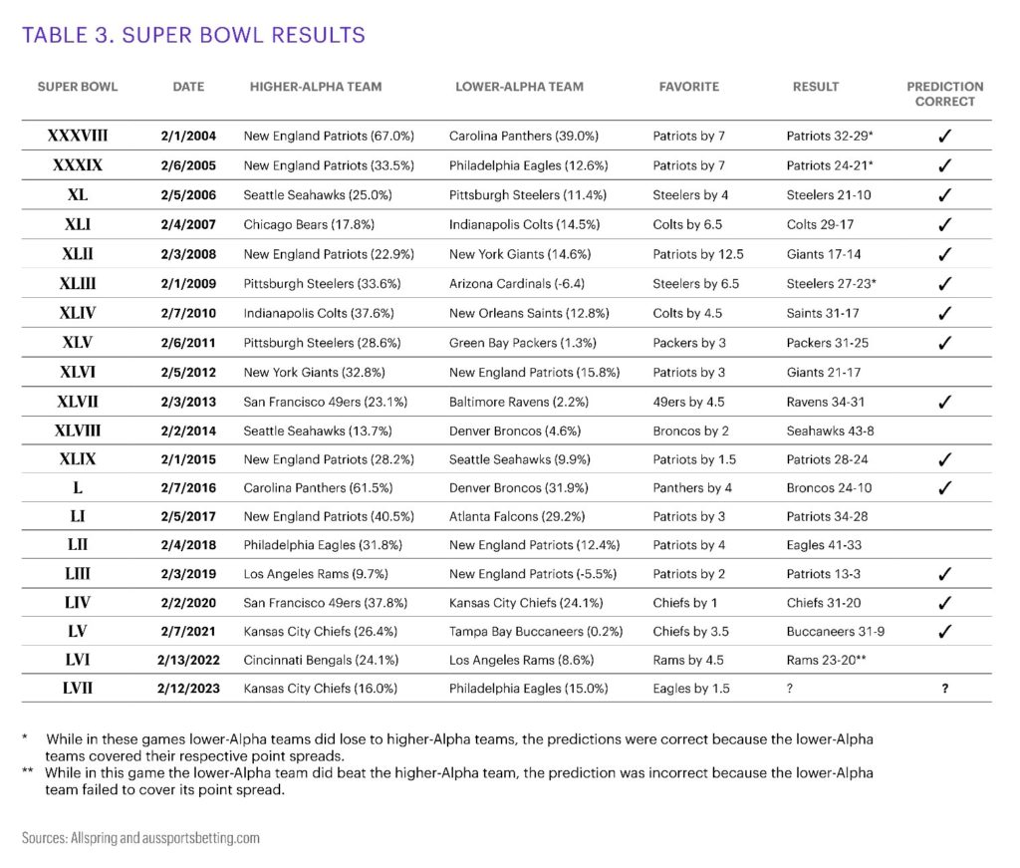1020x868 pixels.
Task: Click the checkmark for Super Bowl L
Action: point(944,488)
